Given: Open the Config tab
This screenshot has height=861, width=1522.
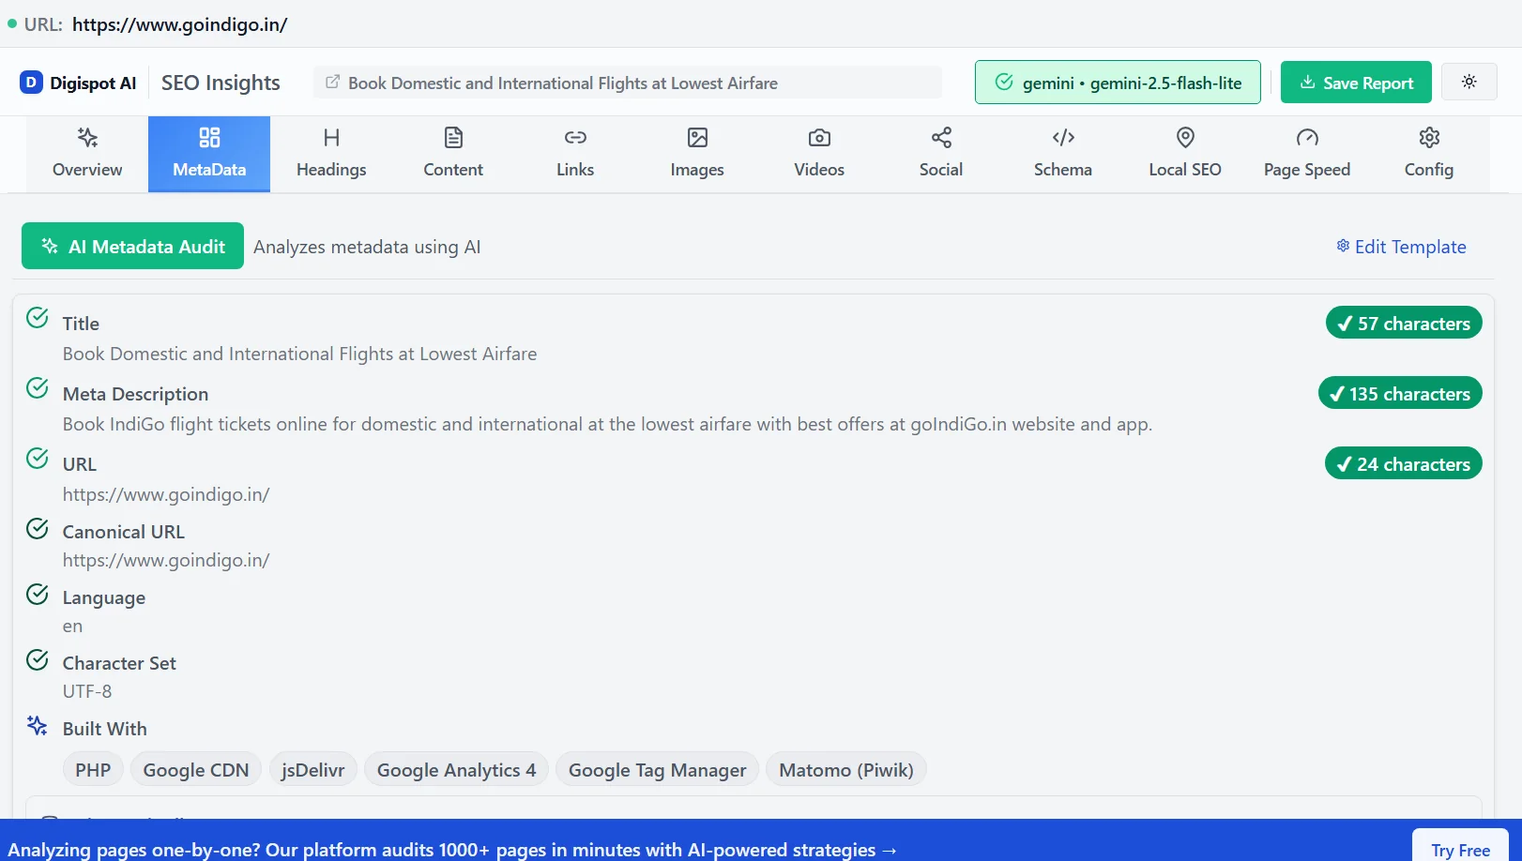Looking at the screenshot, I should [1429, 154].
